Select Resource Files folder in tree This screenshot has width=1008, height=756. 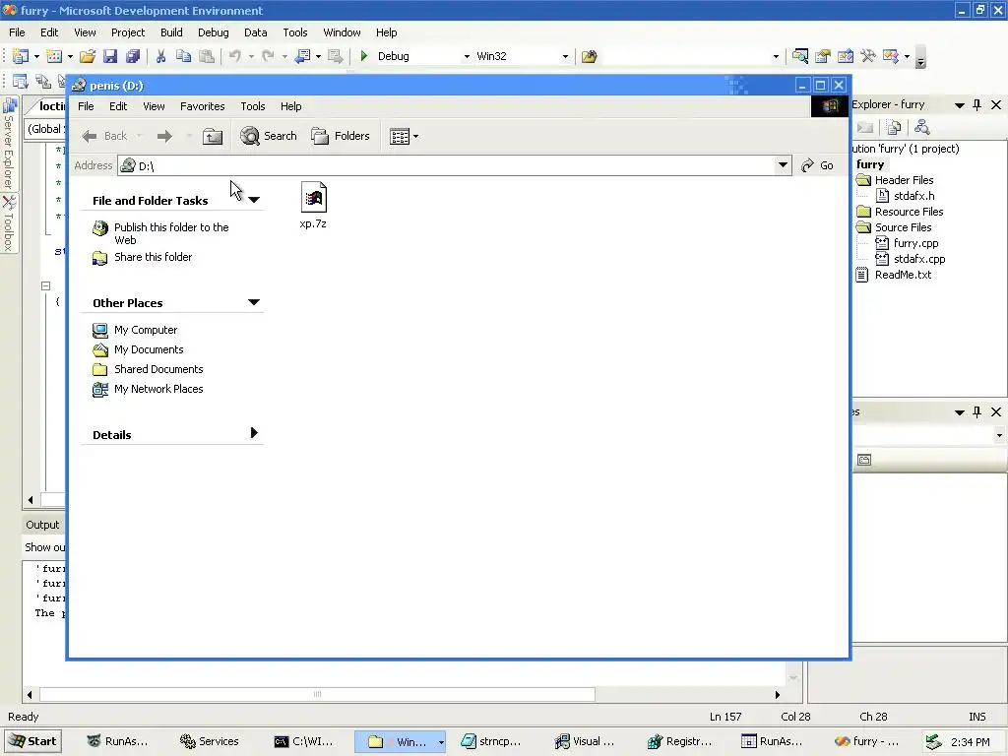pyautogui.click(x=901, y=212)
